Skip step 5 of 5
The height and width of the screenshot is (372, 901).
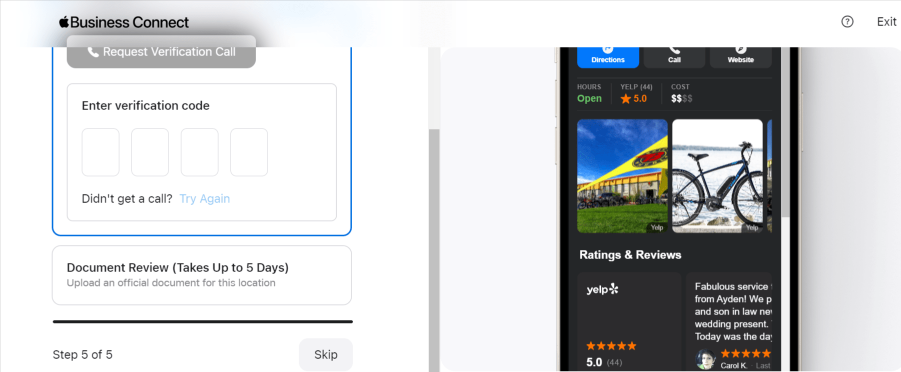point(326,354)
